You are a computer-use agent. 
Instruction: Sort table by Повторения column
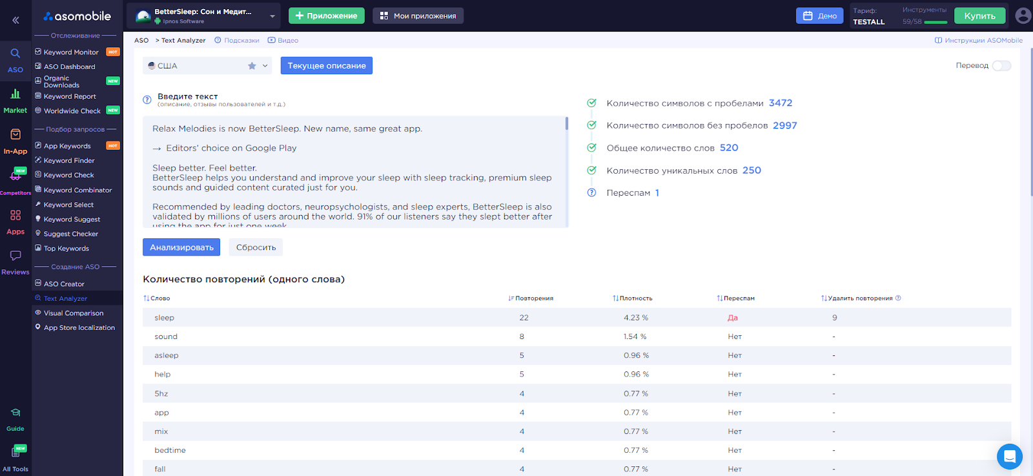531,298
